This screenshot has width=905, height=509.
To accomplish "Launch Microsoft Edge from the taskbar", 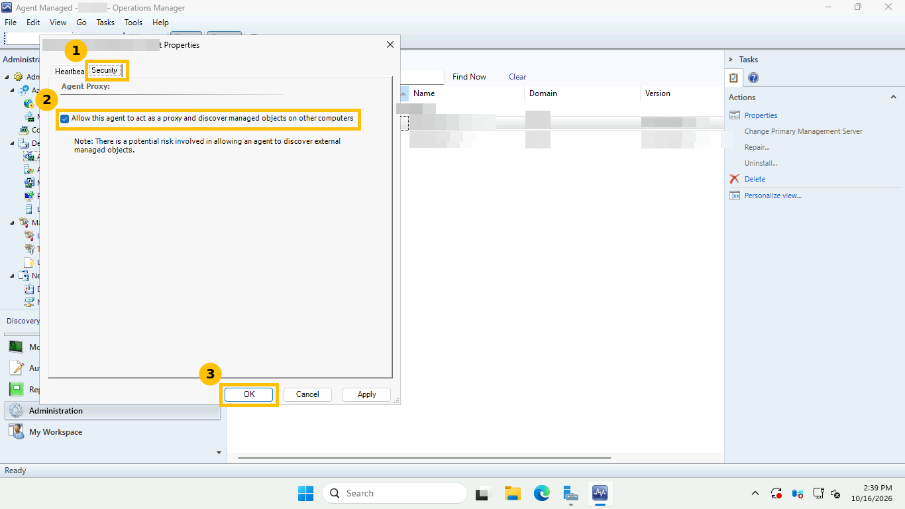I will tap(542, 493).
